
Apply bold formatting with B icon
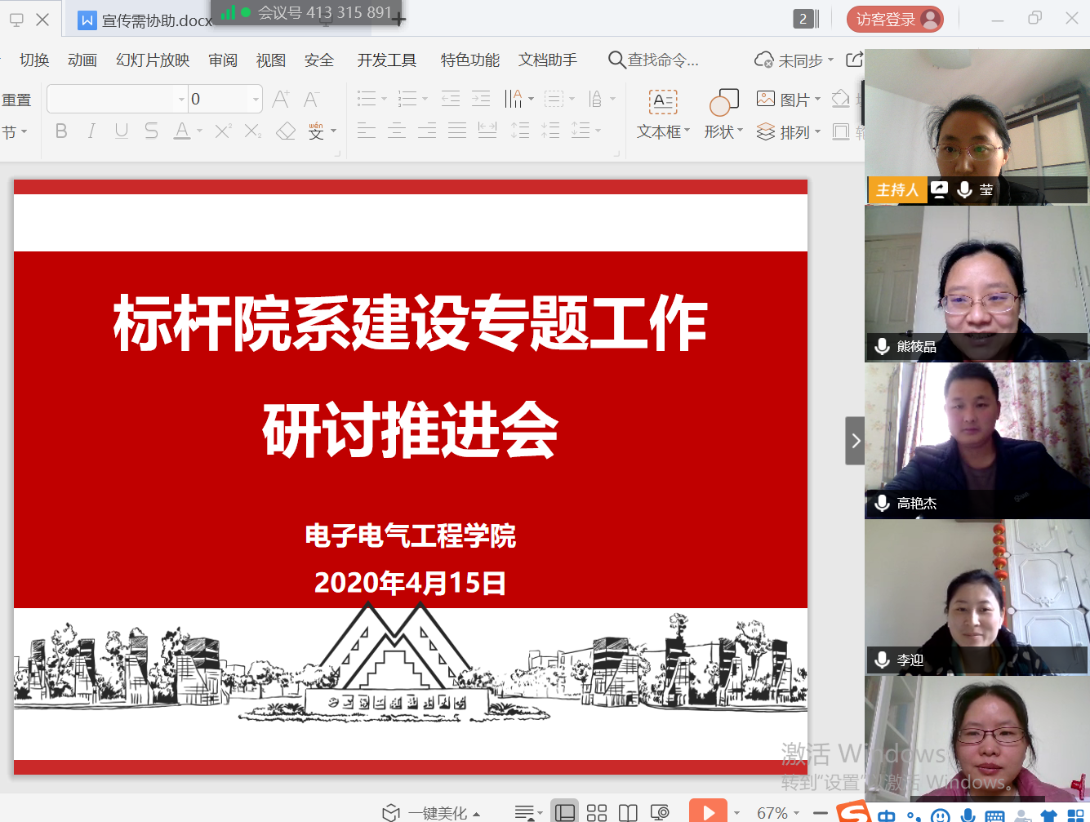61,131
